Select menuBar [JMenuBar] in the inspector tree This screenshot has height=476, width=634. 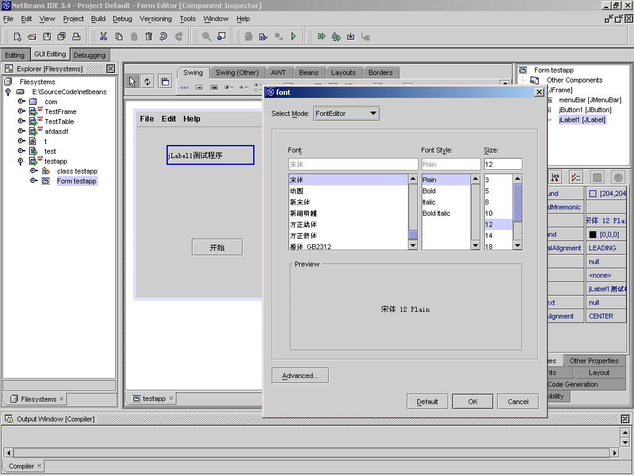point(590,100)
